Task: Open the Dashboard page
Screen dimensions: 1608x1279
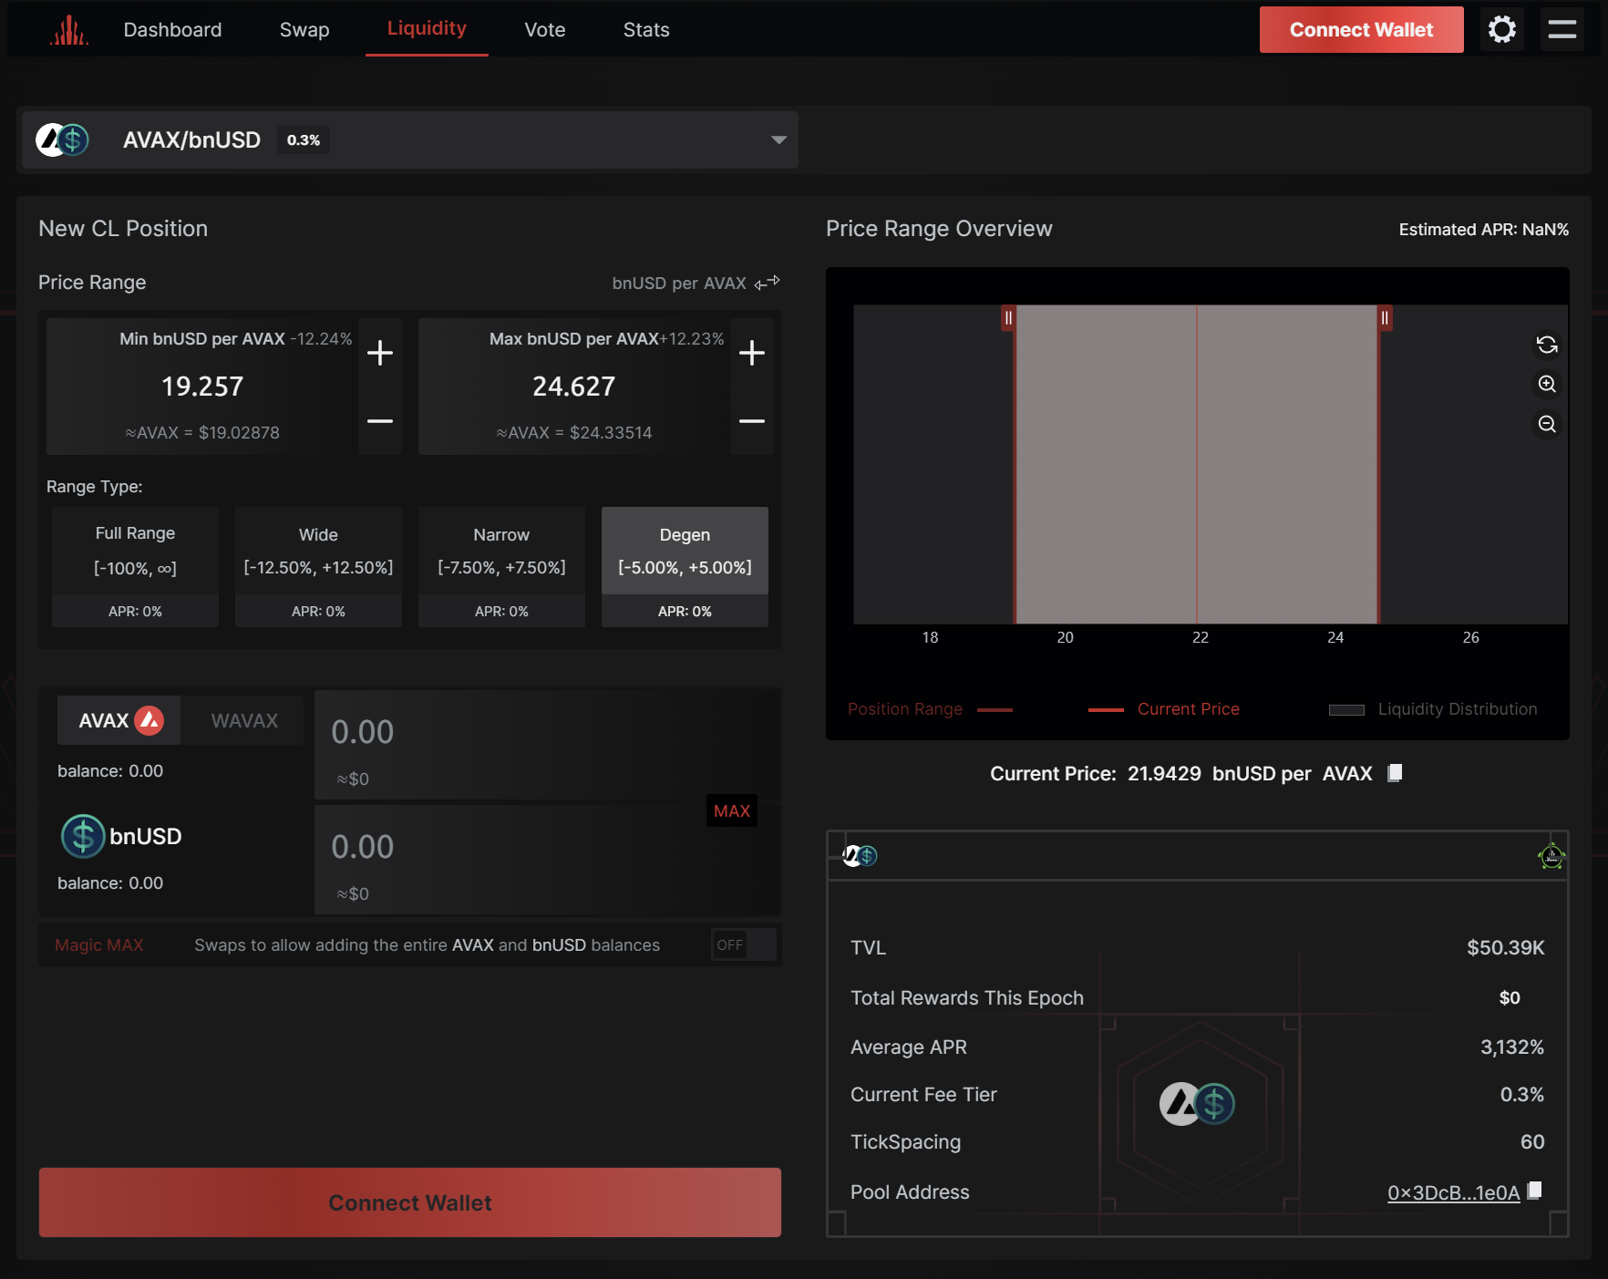Action: click(172, 30)
